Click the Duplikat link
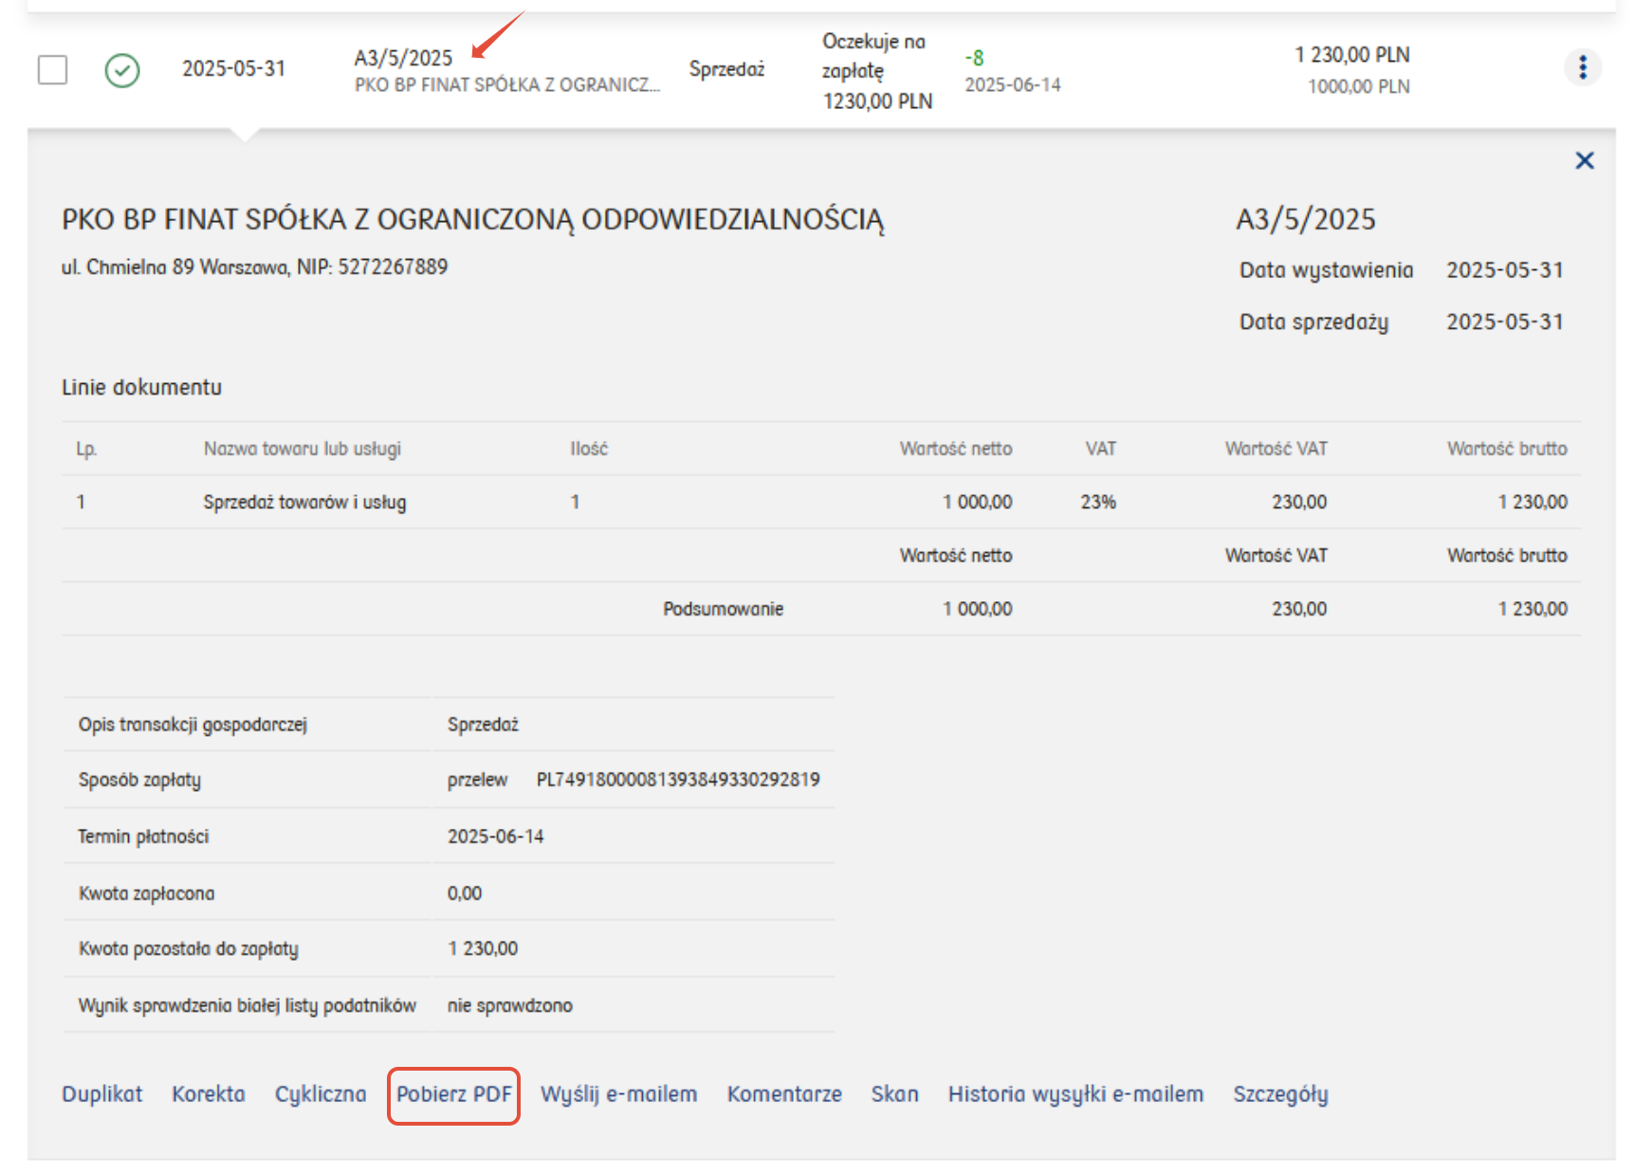The width and height of the screenshot is (1635, 1174). (x=102, y=1094)
